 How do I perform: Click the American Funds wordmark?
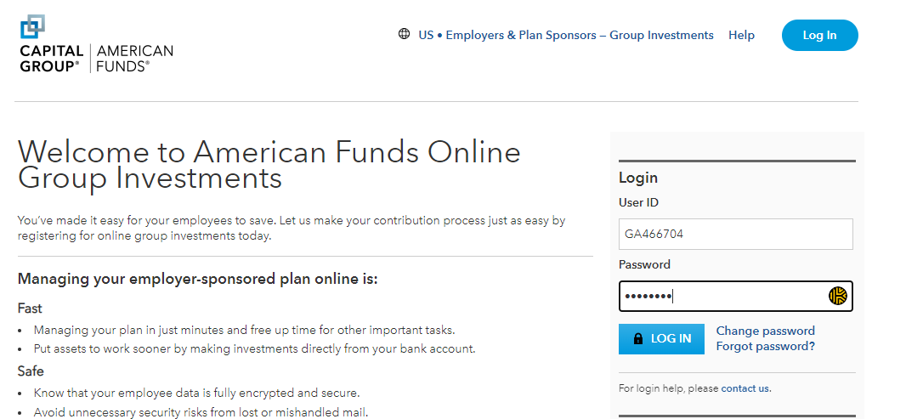point(134,59)
